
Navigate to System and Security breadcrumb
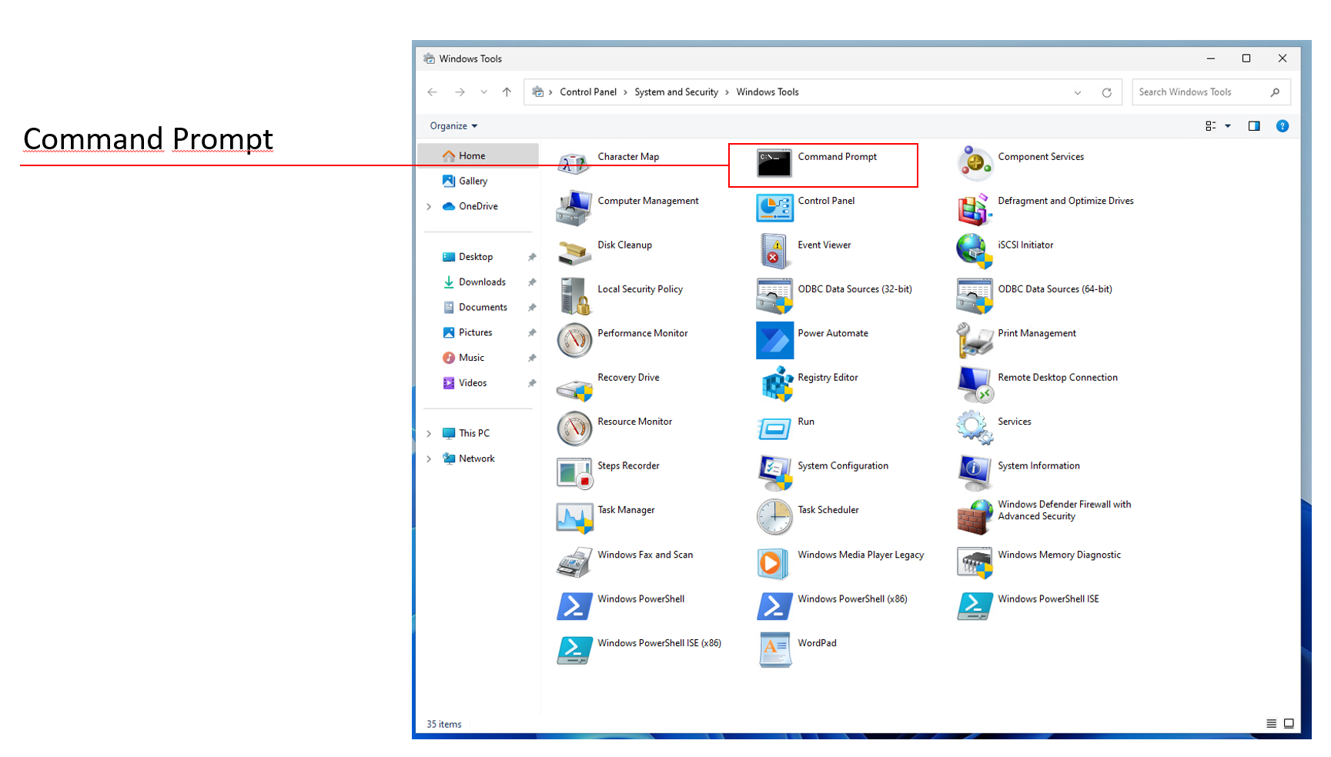(x=676, y=92)
